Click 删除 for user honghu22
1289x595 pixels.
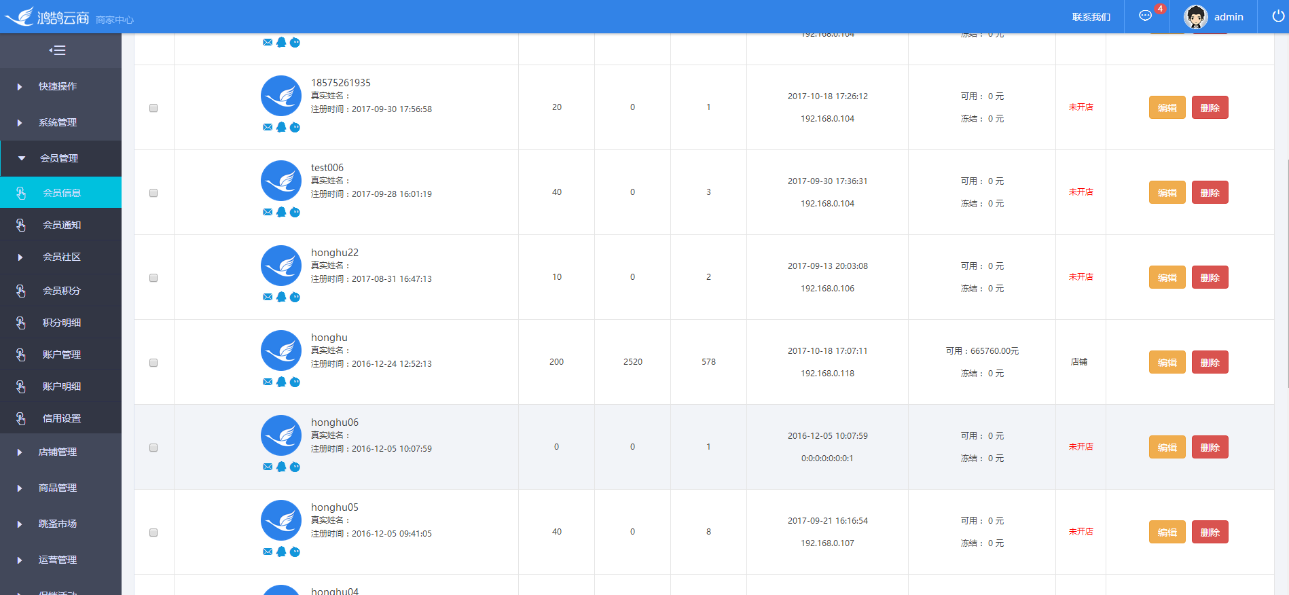(x=1210, y=277)
